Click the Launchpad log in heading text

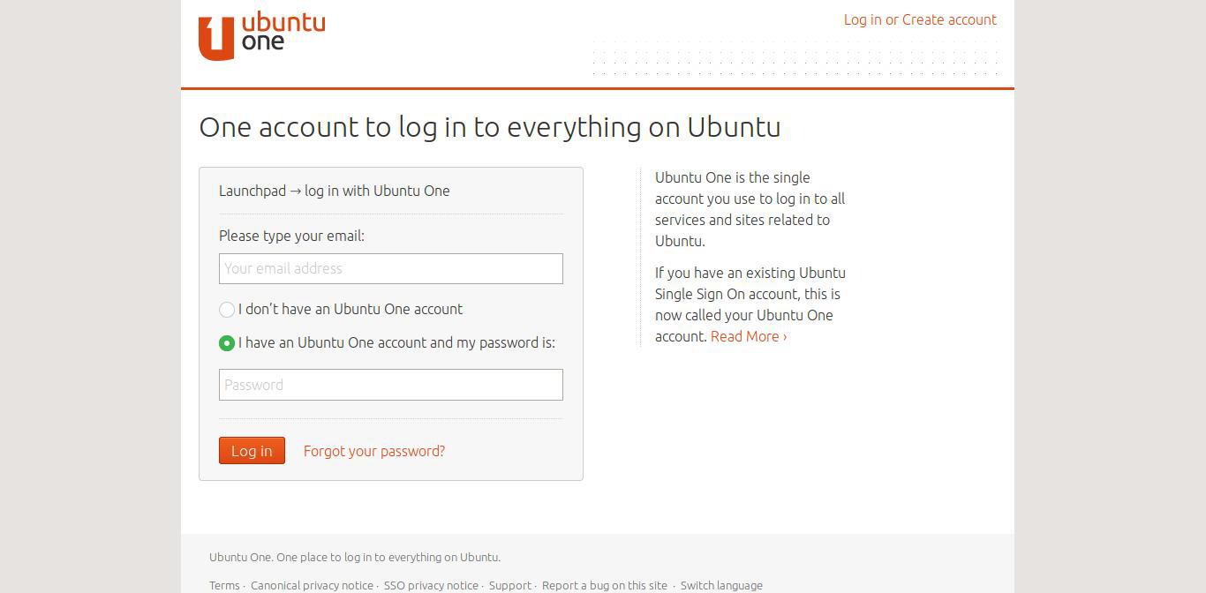[334, 191]
